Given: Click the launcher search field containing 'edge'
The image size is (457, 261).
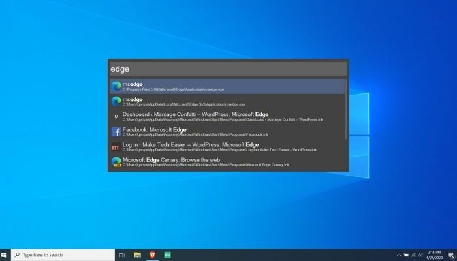Looking at the screenshot, I should (x=228, y=69).
